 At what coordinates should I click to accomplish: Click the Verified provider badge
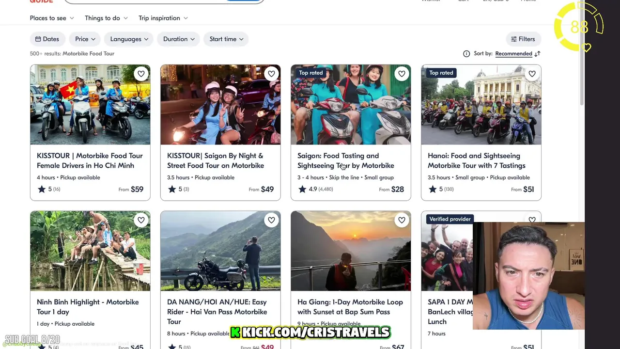[x=450, y=219]
